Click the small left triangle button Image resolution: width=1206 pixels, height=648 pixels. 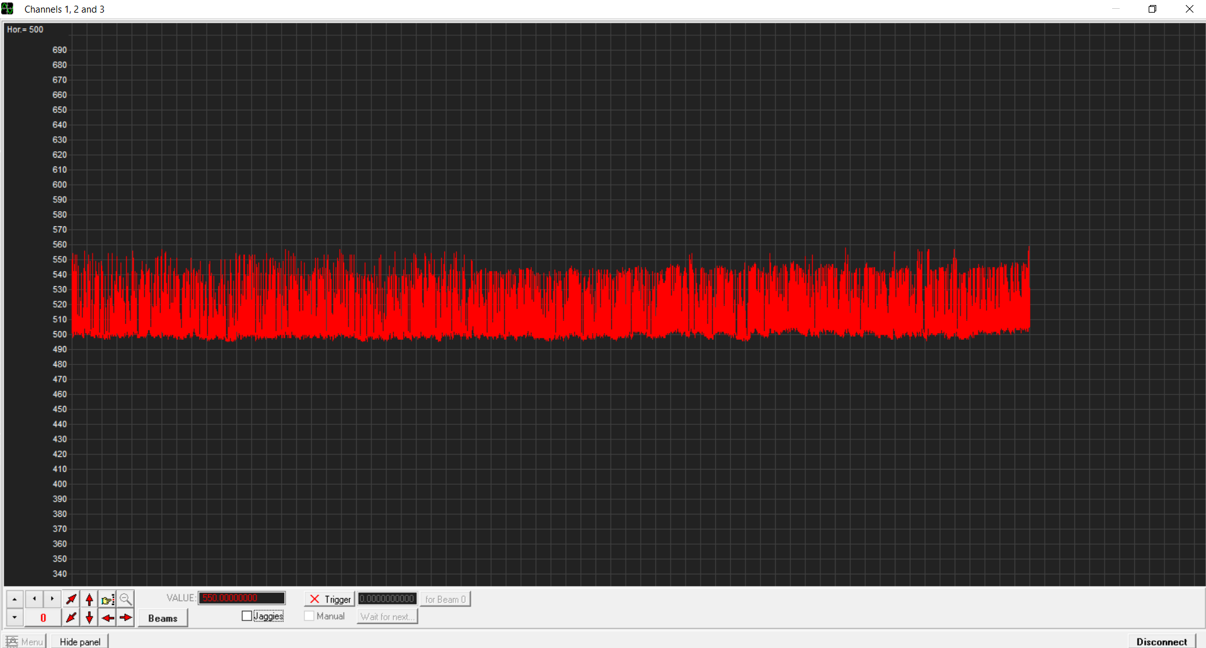pyautogui.click(x=34, y=599)
